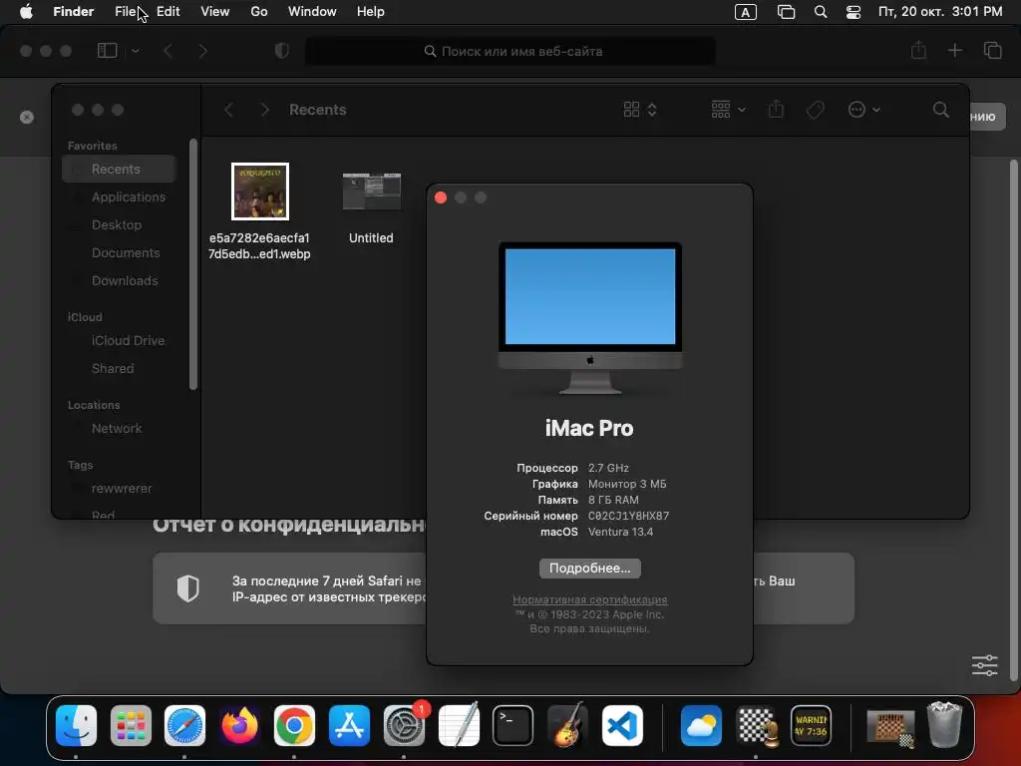Open the Go menu
Viewport: 1021px width, 766px height.
click(259, 12)
